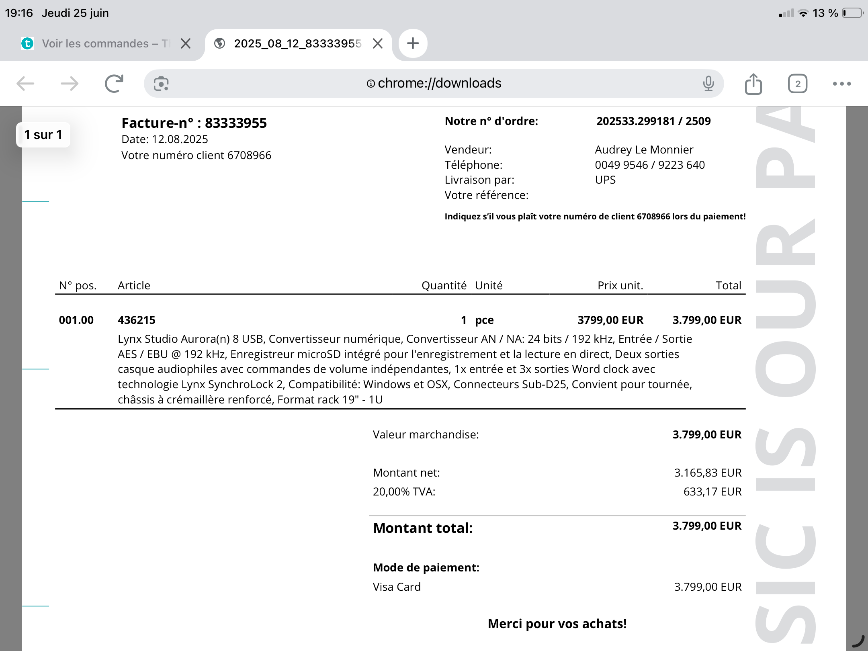The height and width of the screenshot is (651, 868).
Task: Open a new tab with plus button
Action: [413, 43]
